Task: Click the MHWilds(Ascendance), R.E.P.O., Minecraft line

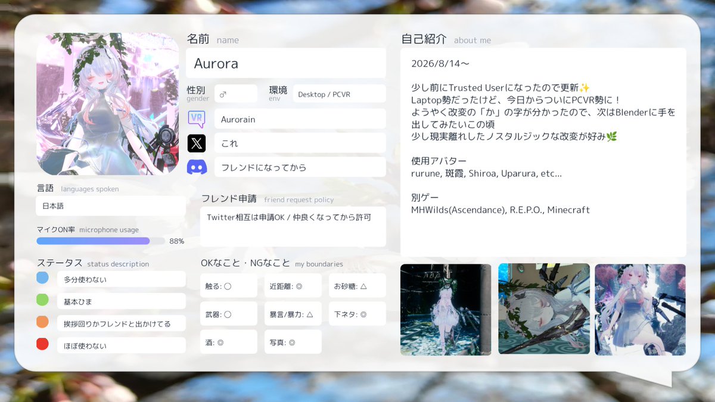Action: [x=500, y=210]
